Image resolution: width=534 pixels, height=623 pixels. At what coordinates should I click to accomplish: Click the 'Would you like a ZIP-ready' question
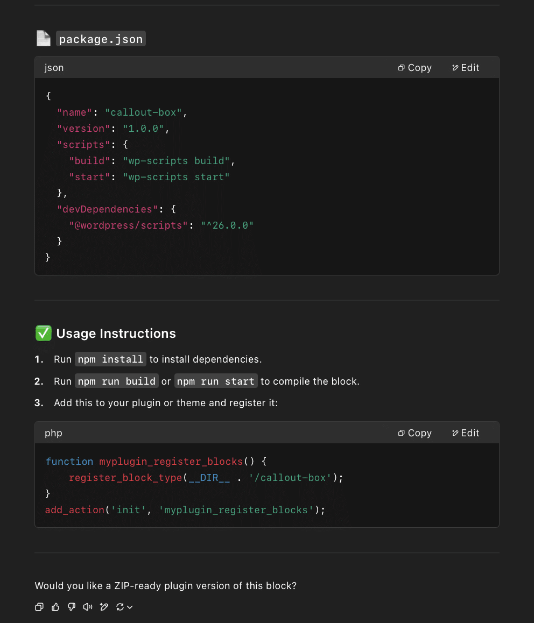[x=166, y=586]
